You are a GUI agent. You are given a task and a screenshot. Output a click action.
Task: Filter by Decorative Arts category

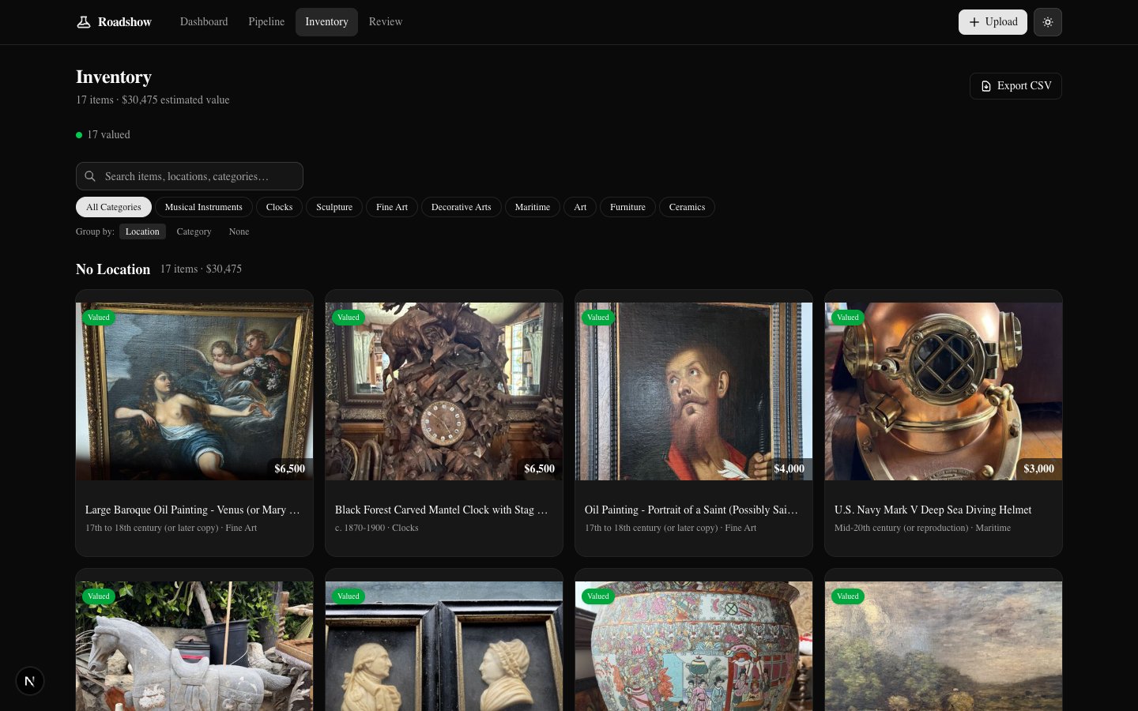pyautogui.click(x=462, y=207)
